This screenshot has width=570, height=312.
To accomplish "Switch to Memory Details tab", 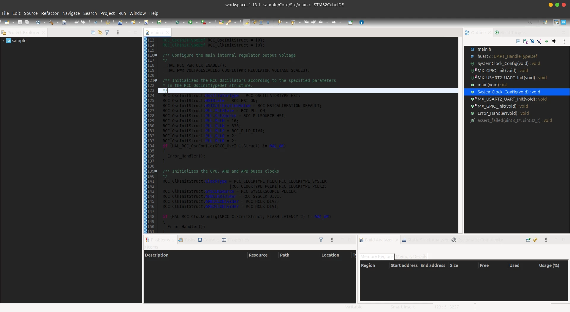I will [411, 257].
